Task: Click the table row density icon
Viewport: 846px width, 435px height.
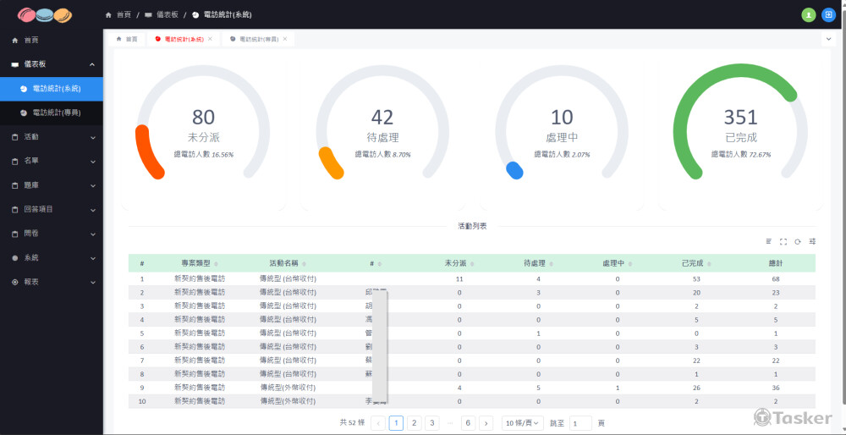Action: 768,242
